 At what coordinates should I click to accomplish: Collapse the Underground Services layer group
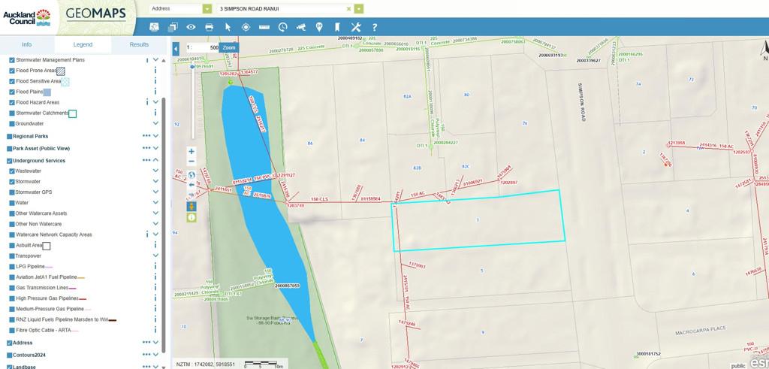tap(155, 160)
